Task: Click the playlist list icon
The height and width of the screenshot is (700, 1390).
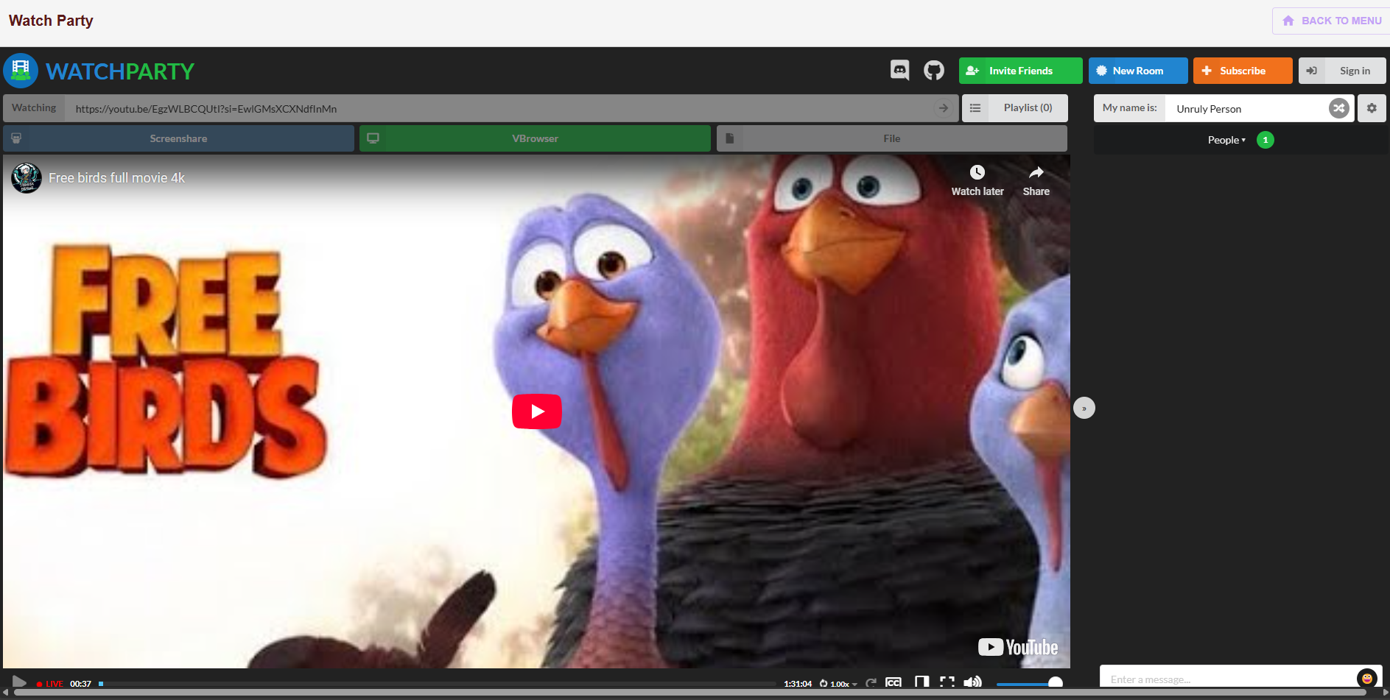Action: (x=975, y=108)
